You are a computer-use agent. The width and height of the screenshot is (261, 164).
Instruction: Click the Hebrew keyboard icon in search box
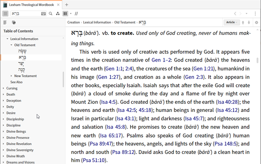[x=43, y=13]
